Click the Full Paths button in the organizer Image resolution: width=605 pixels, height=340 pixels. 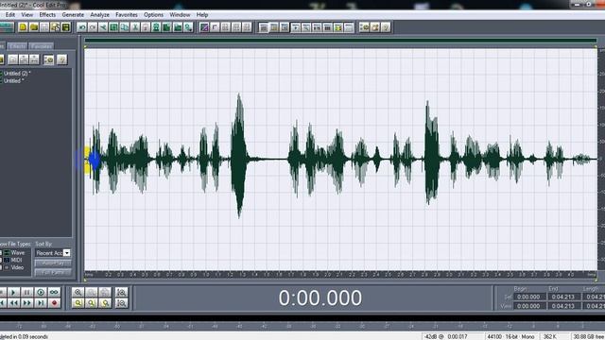[53, 272]
